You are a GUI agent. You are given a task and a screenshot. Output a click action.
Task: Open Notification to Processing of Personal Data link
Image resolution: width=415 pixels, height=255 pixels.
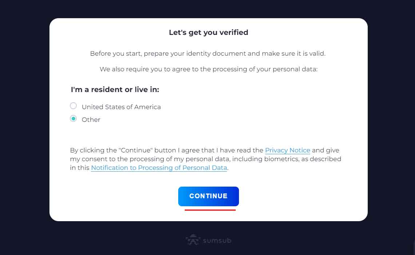[x=159, y=168]
